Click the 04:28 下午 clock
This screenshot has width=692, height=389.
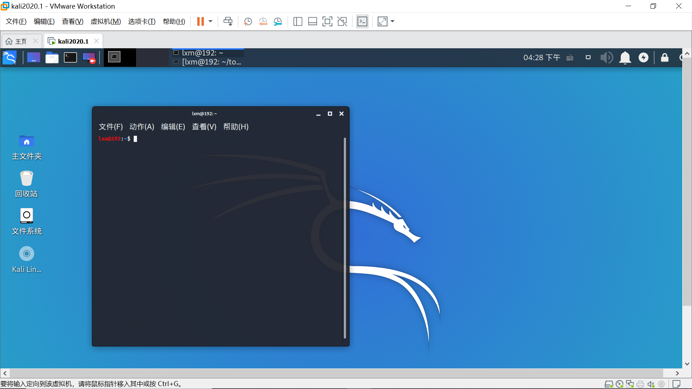[542, 58]
